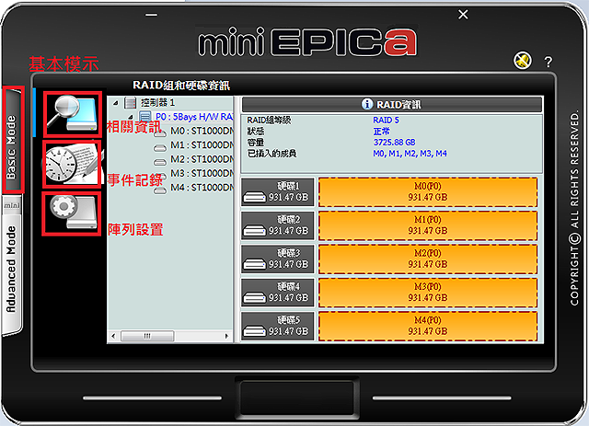The height and width of the screenshot is (426, 589).
Task: Close the mini EPICa window
Action: pyautogui.click(x=463, y=15)
